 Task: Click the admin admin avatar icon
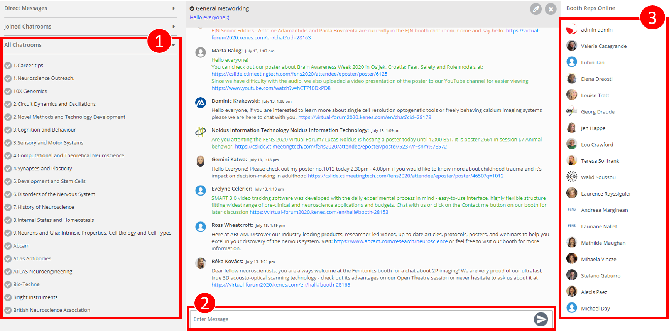click(x=572, y=30)
